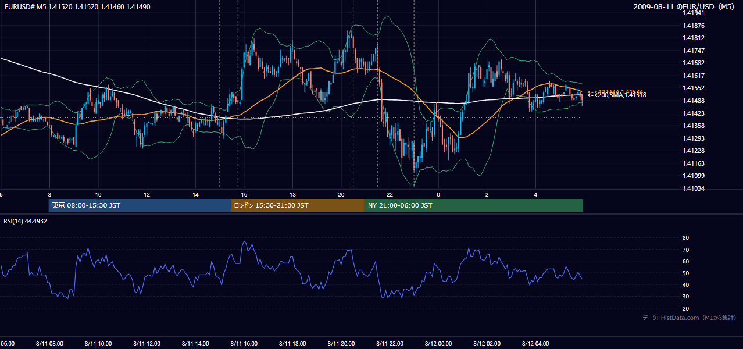Click price axis label 1.41617
The height and width of the screenshot is (349, 743).
(x=694, y=76)
